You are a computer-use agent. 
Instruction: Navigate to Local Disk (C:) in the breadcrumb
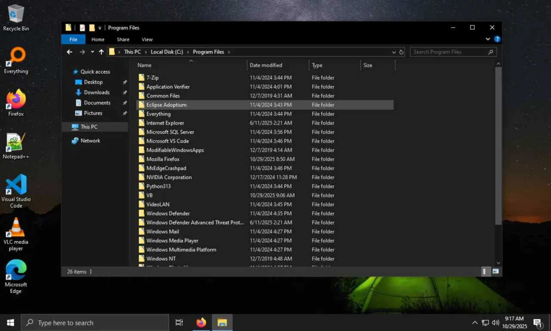coord(167,52)
